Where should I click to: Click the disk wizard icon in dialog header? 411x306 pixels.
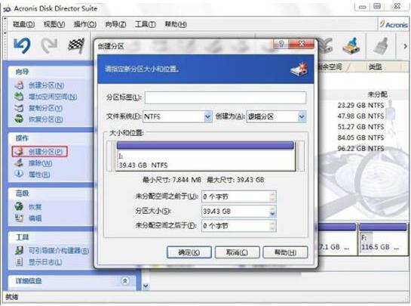(x=299, y=69)
